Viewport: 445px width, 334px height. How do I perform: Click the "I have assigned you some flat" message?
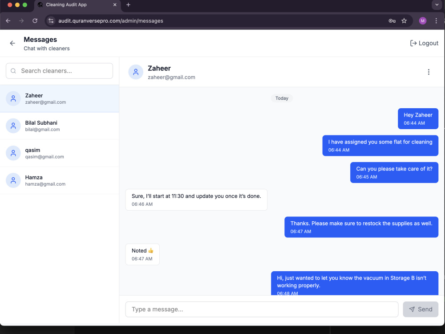pos(380,146)
